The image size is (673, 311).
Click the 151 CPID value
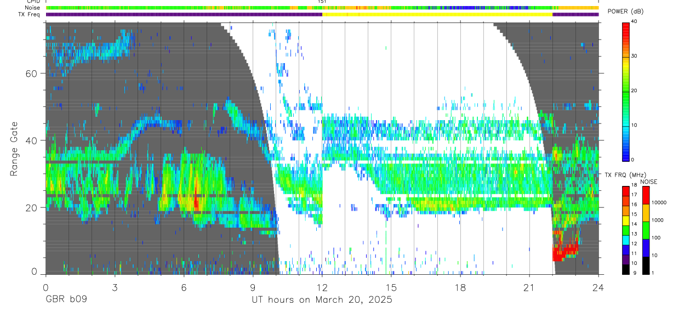(x=322, y=2)
